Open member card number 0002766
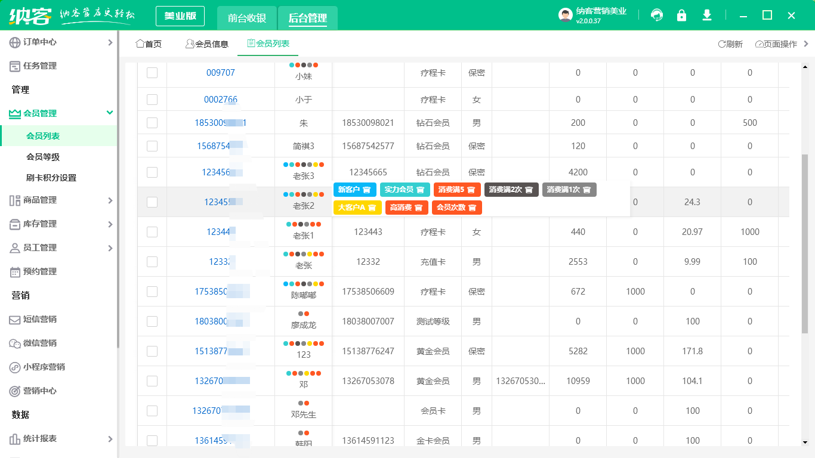The width and height of the screenshot is (815, 458). [221, 100]
